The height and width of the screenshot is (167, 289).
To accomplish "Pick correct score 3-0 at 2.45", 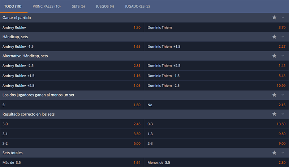I will coord(72,124).
